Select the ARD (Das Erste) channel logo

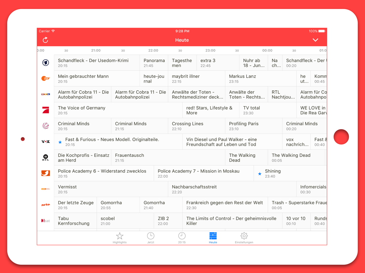point(46,63)
